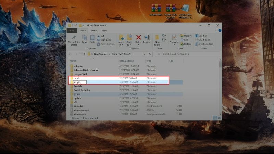Select Paste shortcut in the ribbon

(106, 44)
